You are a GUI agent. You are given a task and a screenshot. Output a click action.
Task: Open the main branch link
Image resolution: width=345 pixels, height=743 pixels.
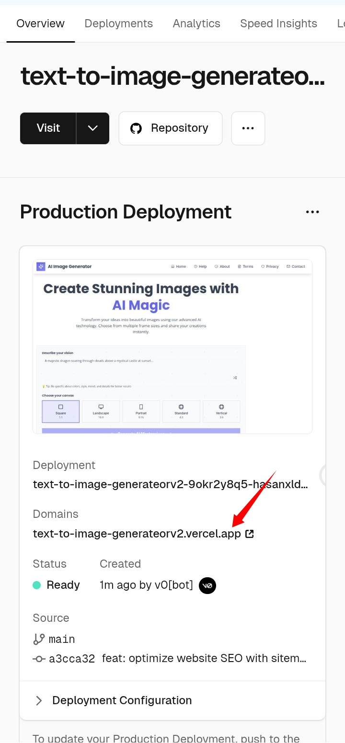point(62,639)
